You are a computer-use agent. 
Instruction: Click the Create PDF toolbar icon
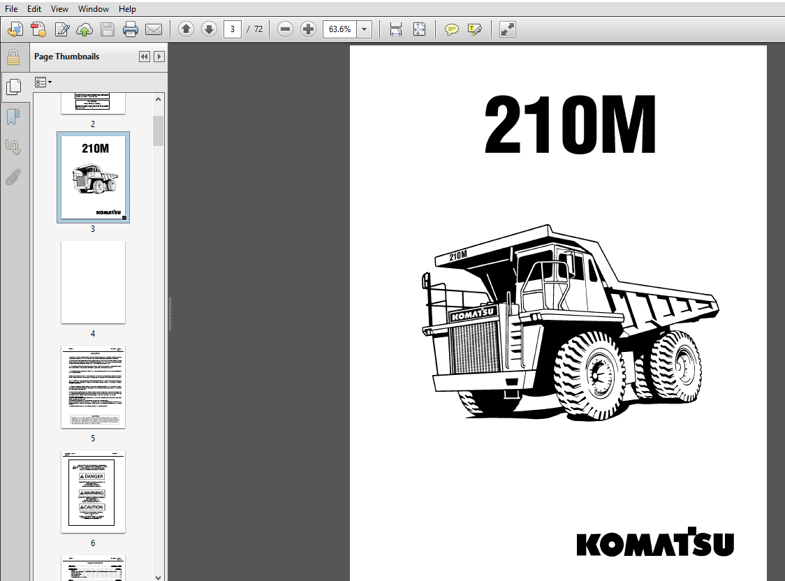(x=38, y=29)
